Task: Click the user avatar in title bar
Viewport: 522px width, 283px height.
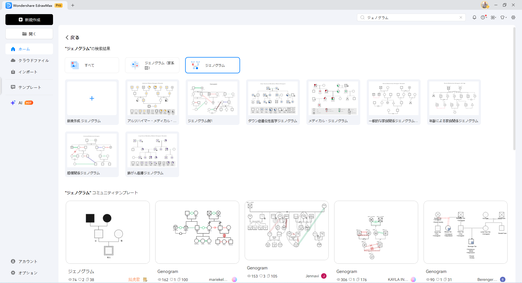Action: pyautogui.click(x=484, y=5)
